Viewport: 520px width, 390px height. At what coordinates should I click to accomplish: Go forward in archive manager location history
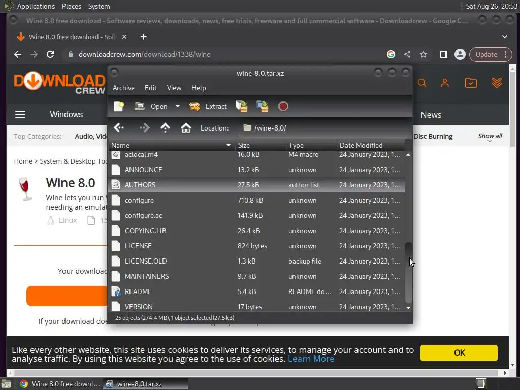(x=145, y=127)
